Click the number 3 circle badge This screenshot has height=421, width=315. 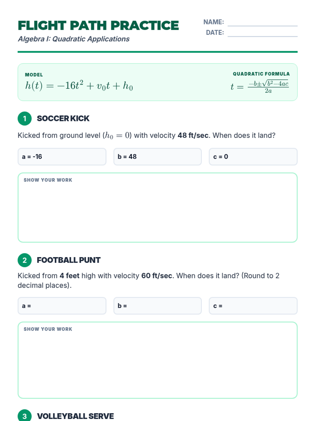click(x=25, y=416)
